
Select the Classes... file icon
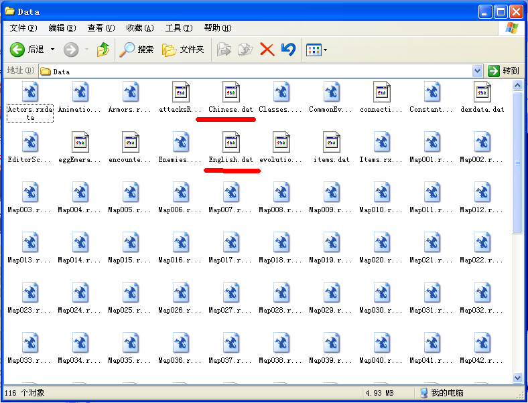[x=281, y=92]
